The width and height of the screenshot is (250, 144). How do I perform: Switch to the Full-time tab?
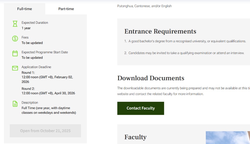(x=24, y=9)
